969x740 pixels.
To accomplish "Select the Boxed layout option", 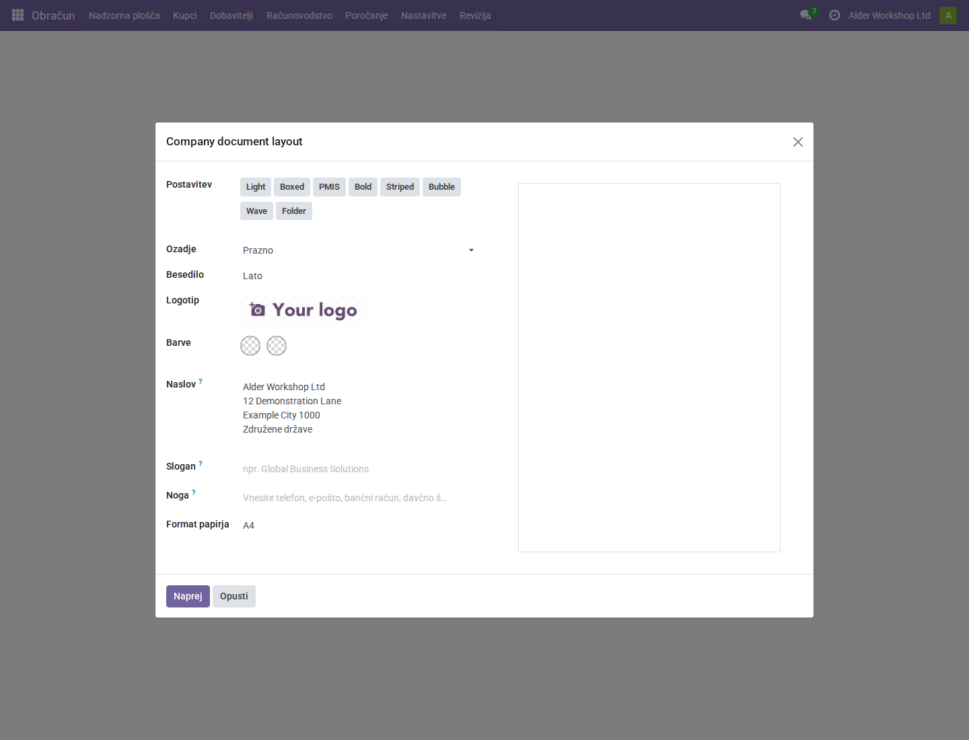I will click(x=292, y=187).
